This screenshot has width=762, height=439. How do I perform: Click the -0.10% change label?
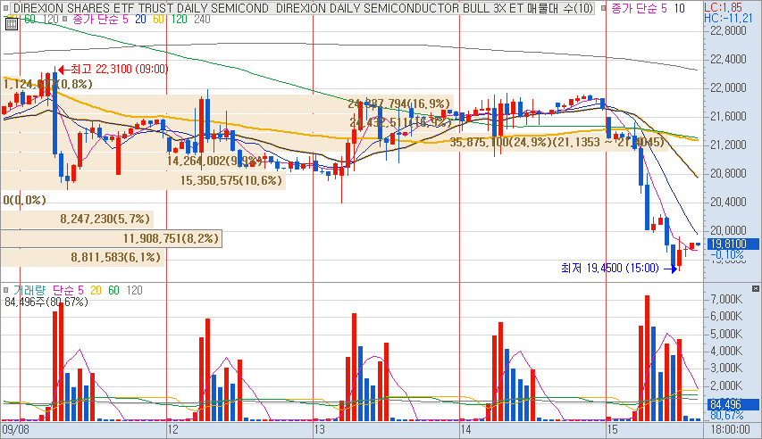tap(727, 254)
